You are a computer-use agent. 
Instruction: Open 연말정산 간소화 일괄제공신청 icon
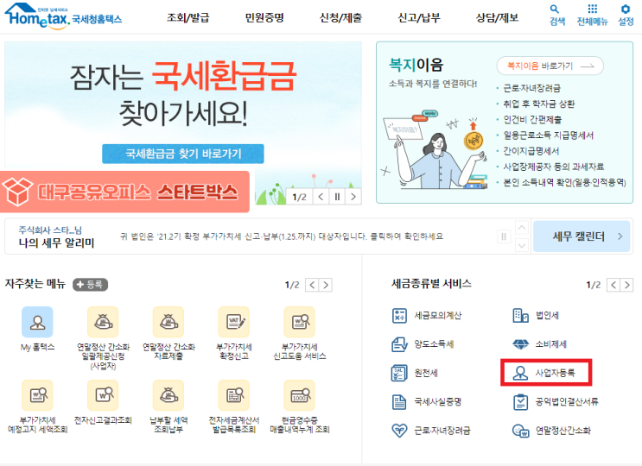coord(103,322)
